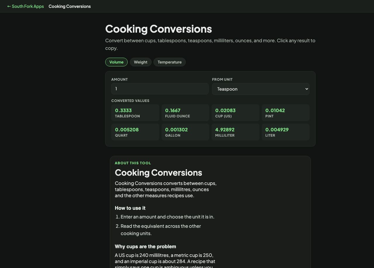Focus the Amount input field
Screen dimensions: 374x268
160,89
